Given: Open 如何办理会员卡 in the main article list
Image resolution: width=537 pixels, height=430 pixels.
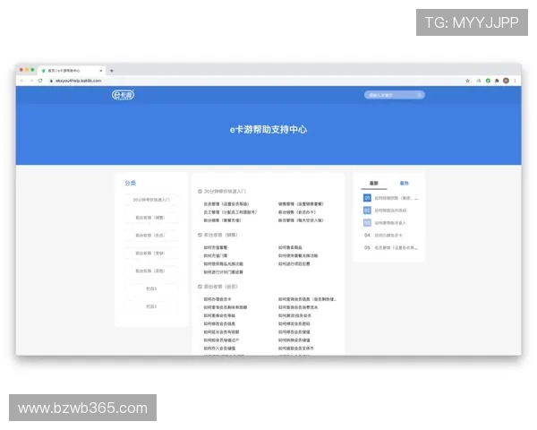Looking at the screenshot, I should [217, 299].
